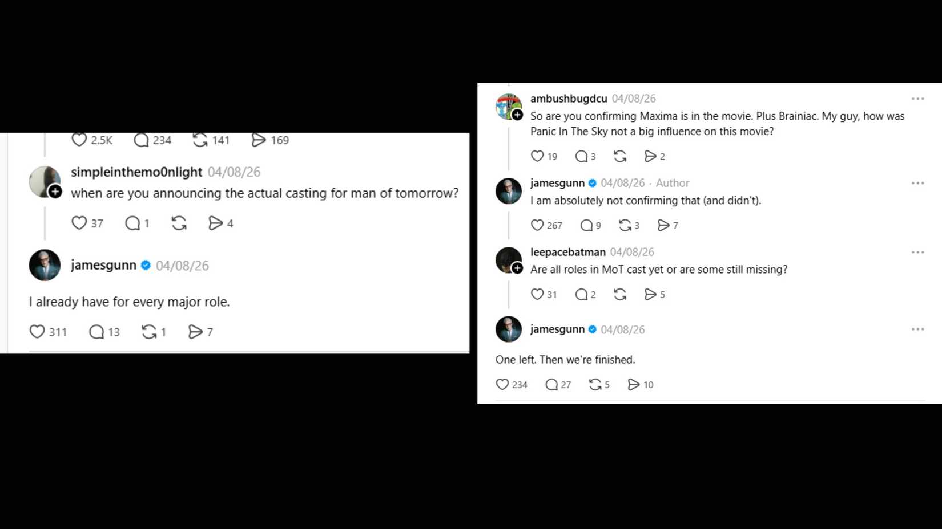942x529 pixels.
Task: Open more options on James Gunn's Author reply
Action: pos(917,182)
